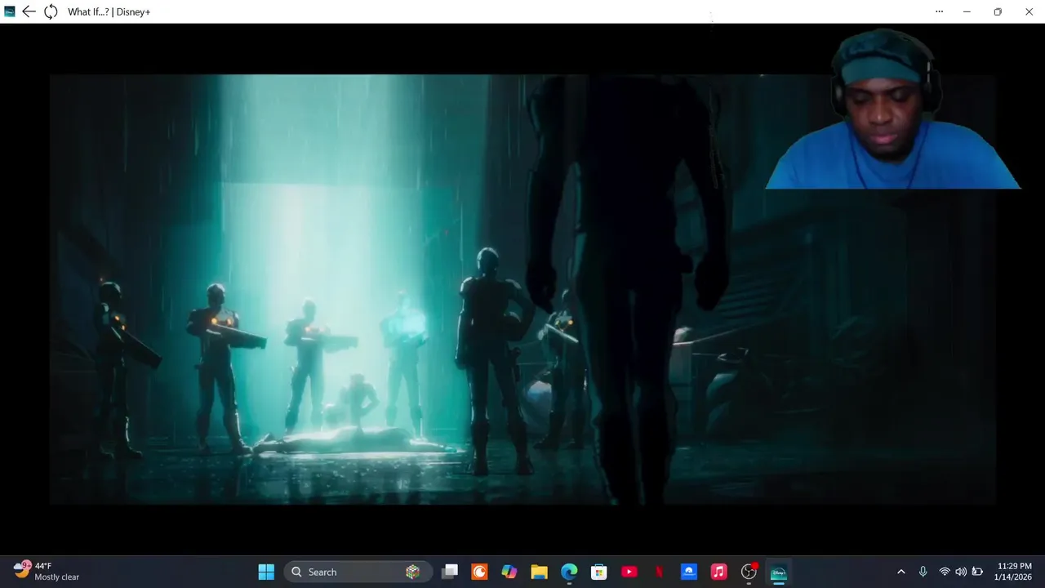The width and height of the screenshot is (1045, 588).
Task: Open Microsoft Edge from the taskbar
Action: click(569, 572)
